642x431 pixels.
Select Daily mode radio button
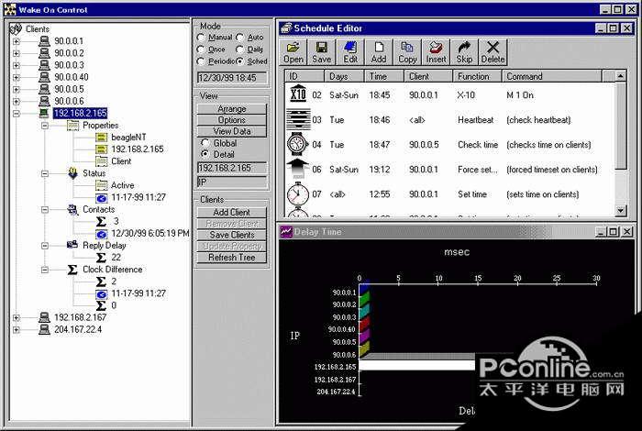pos(240,50)
